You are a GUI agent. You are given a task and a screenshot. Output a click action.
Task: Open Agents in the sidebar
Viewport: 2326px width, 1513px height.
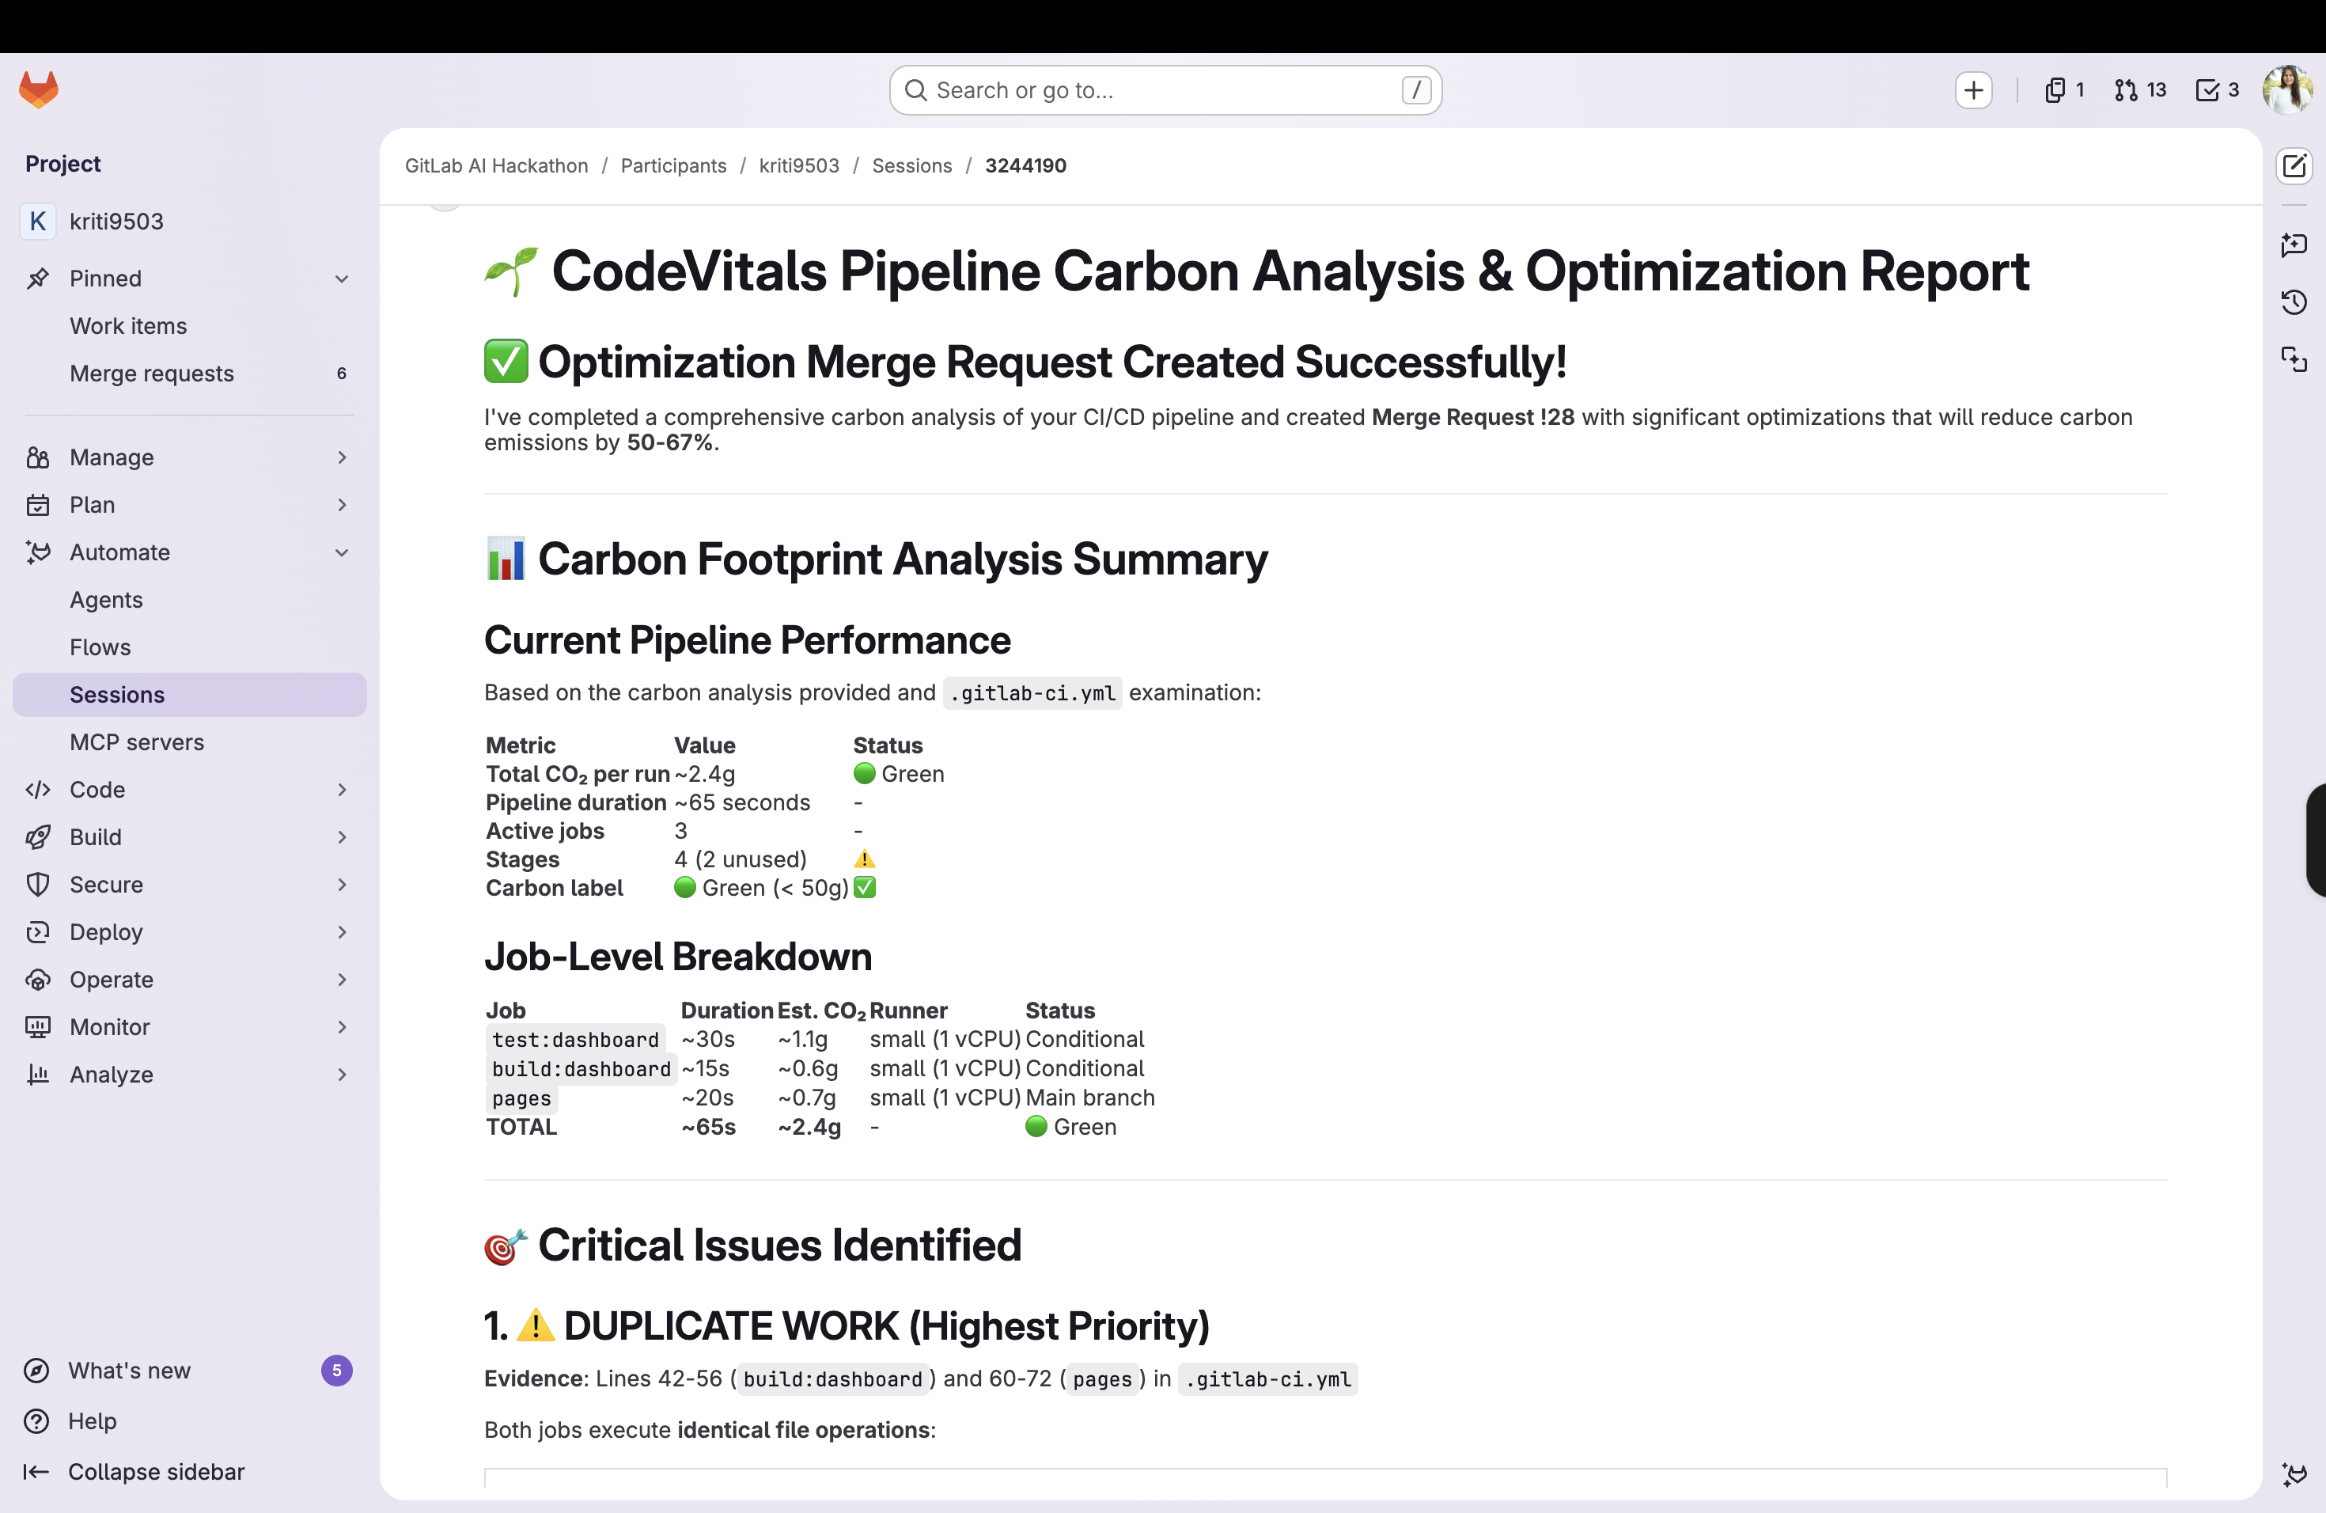105,600
